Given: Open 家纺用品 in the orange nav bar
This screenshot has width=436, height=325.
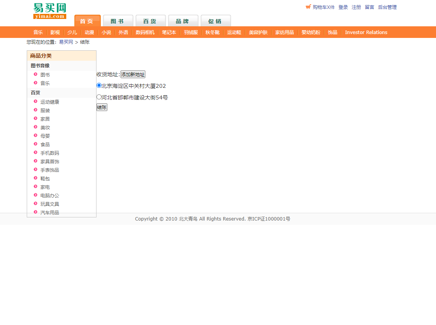Looking at the screenshot, I should (284, 32).
